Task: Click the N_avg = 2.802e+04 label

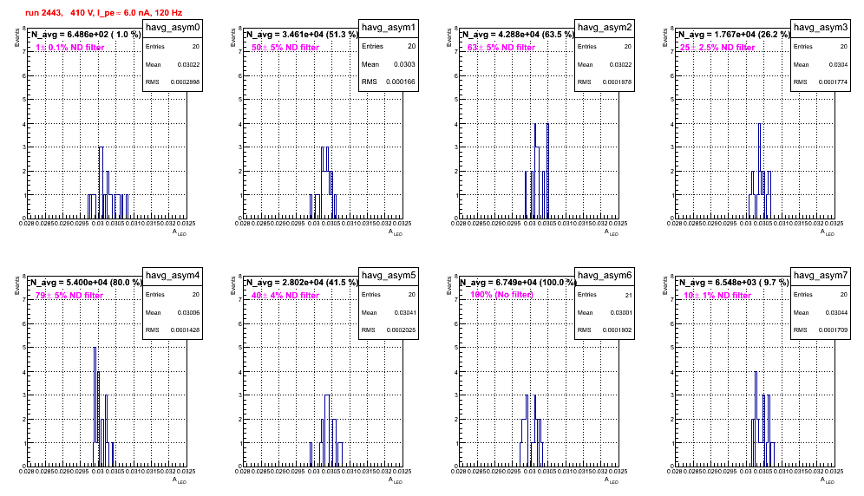Action: point(301,283)
